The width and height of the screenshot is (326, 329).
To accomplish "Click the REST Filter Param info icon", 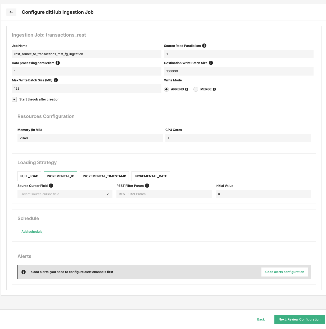I will coord(147,186).
